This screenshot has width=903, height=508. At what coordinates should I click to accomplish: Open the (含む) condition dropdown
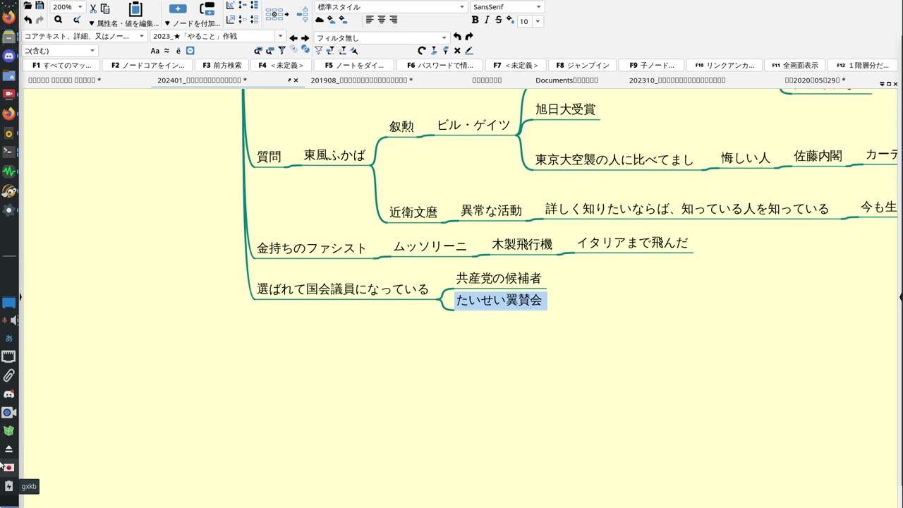[x=92, y=51]
